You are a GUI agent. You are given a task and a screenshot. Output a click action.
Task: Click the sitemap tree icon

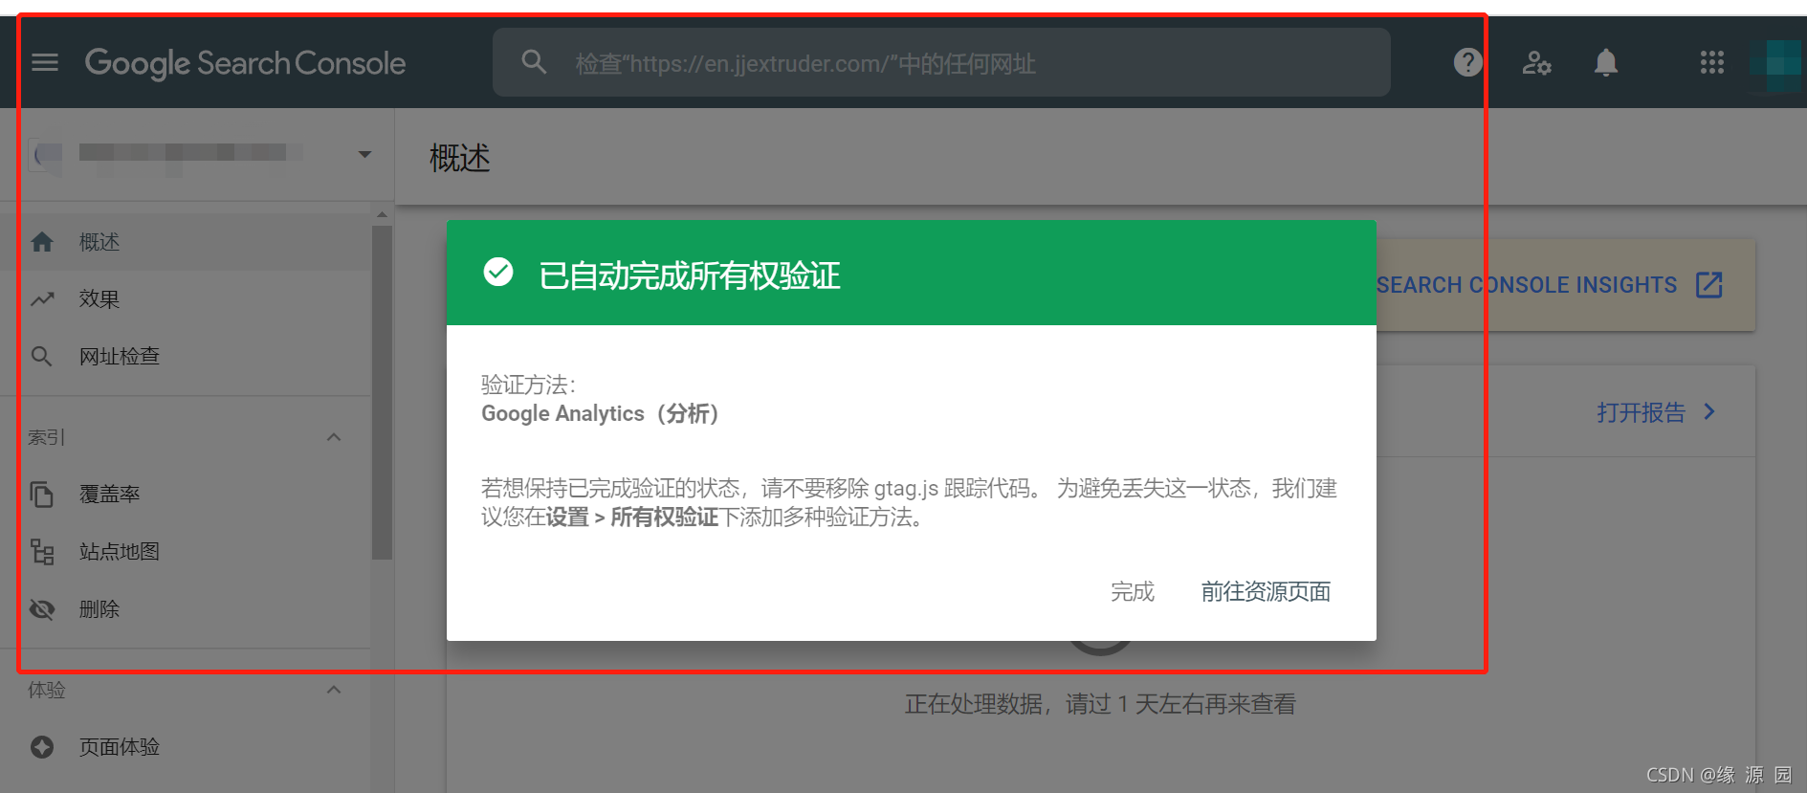click(x=42, y=552)
